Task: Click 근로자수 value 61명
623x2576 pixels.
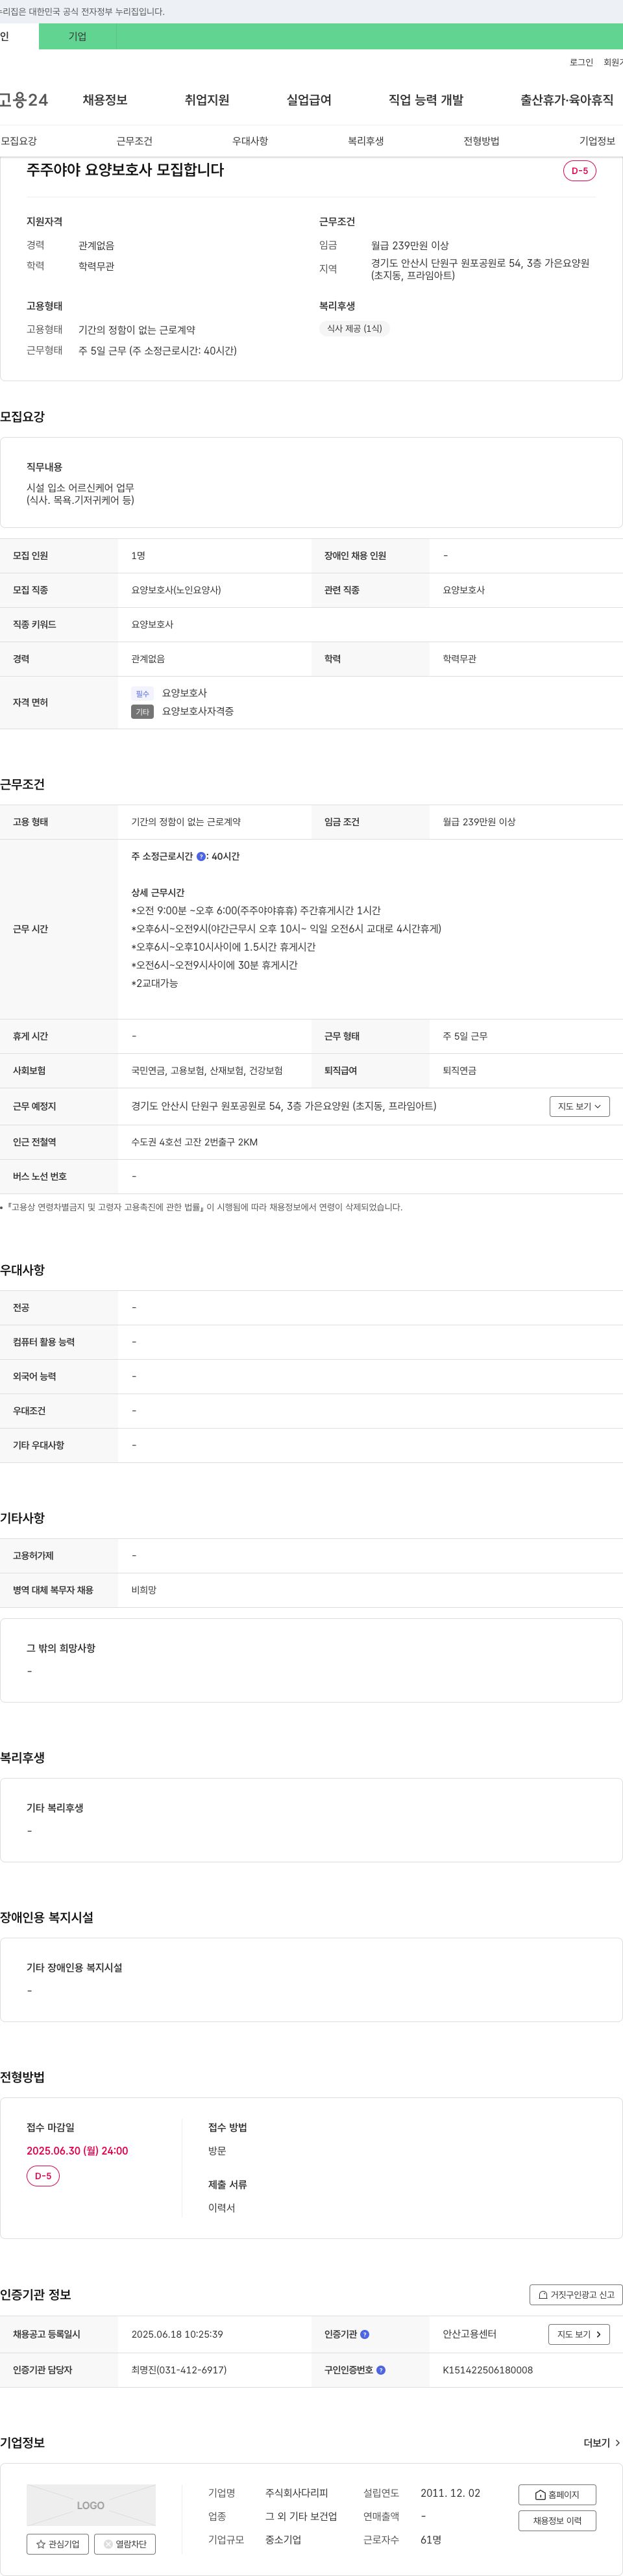Action: tap(431, 2540)
